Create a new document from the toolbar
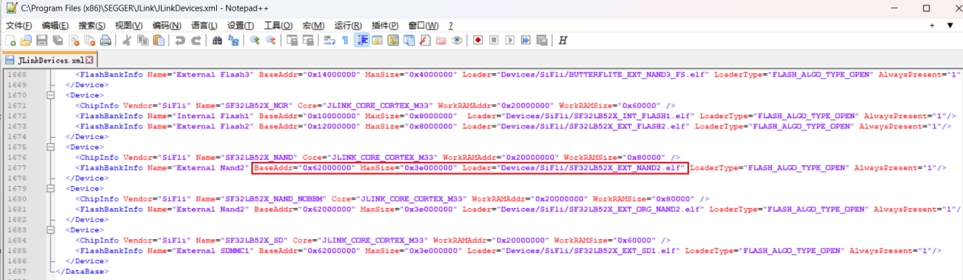Image resolution: width=963 pixels, height=280 pixels. coord(10,40)
